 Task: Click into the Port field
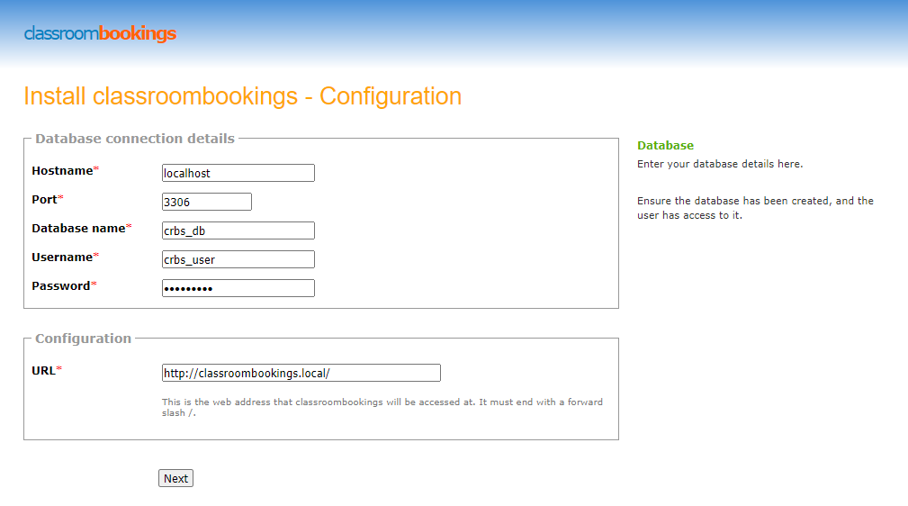[206, 202]
